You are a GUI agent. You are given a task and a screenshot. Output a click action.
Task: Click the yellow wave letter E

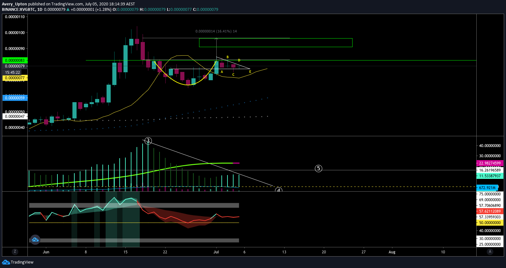(x=250, y=72)
